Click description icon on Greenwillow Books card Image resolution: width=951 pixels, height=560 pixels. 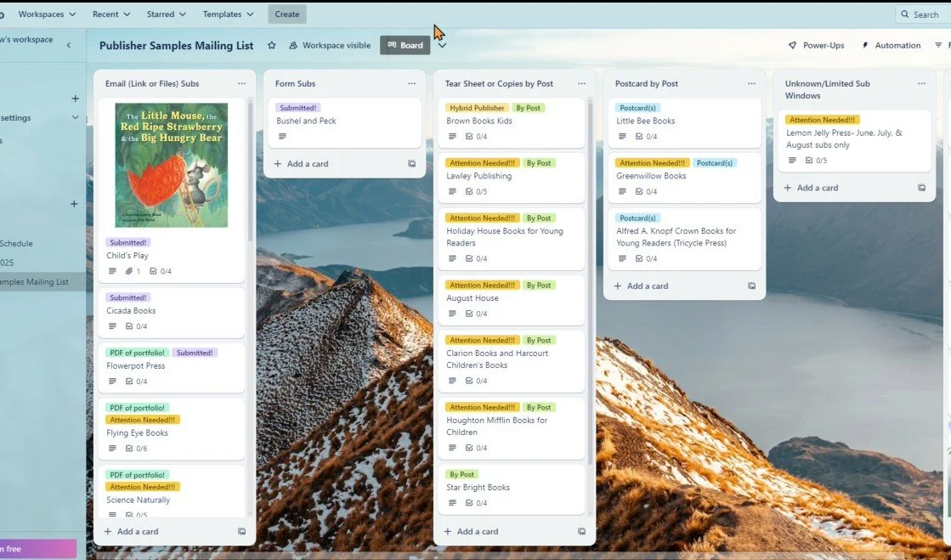621,192
